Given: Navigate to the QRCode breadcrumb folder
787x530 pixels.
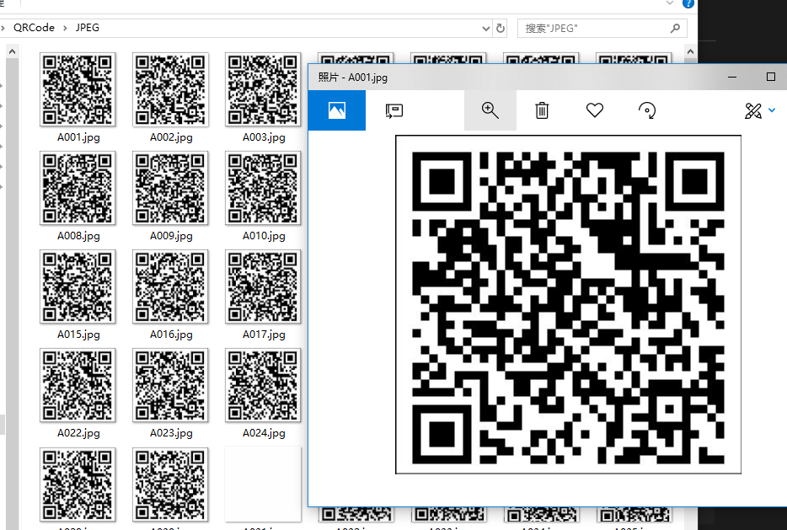Looking at the screenshot, I should tap(34, 28).
